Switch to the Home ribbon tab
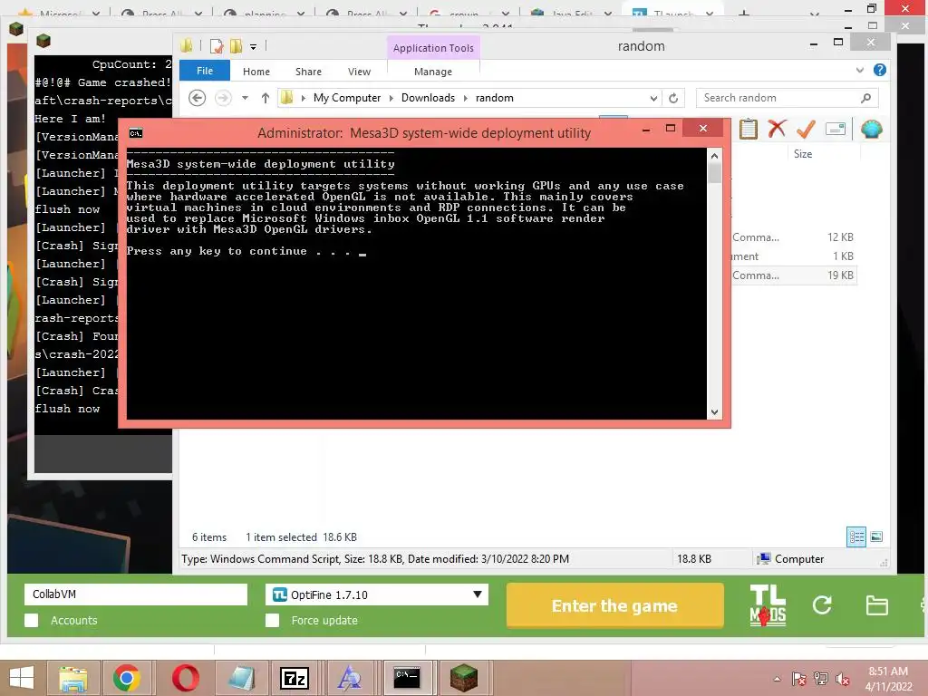 tap(256, 72)
